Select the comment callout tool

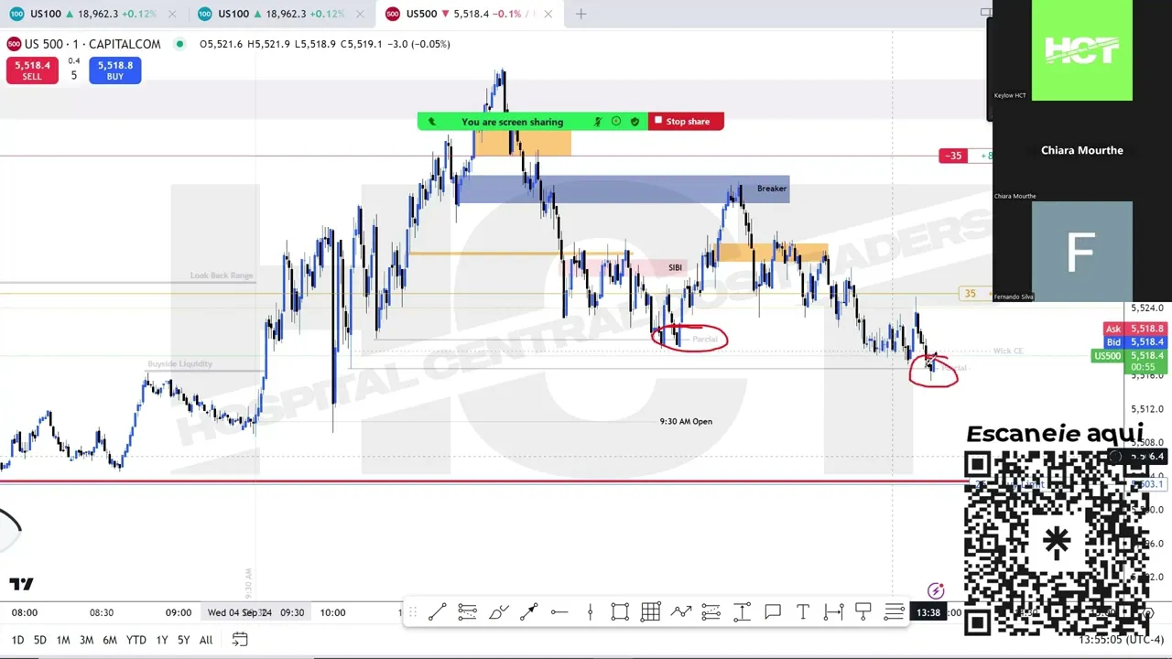(773, 612)
